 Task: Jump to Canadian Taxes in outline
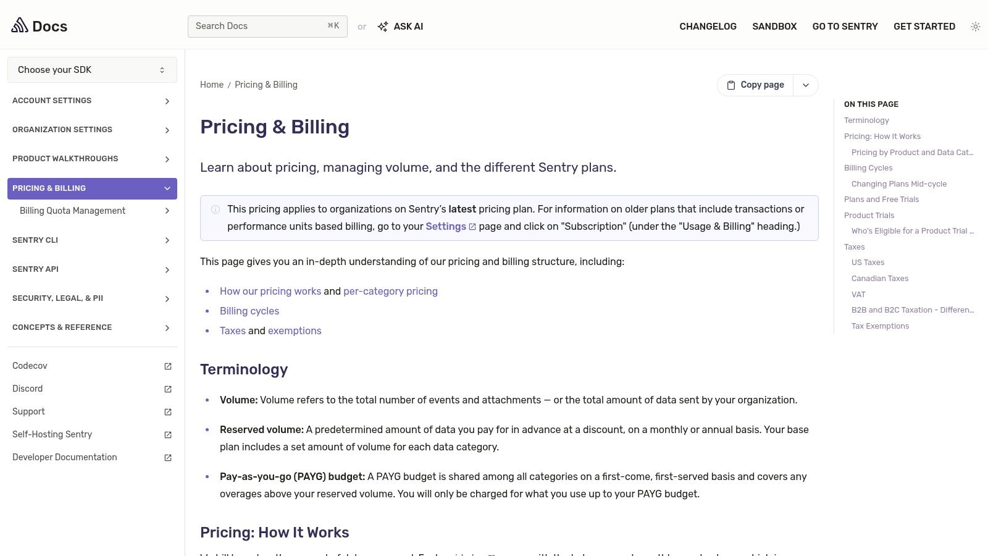880,279
